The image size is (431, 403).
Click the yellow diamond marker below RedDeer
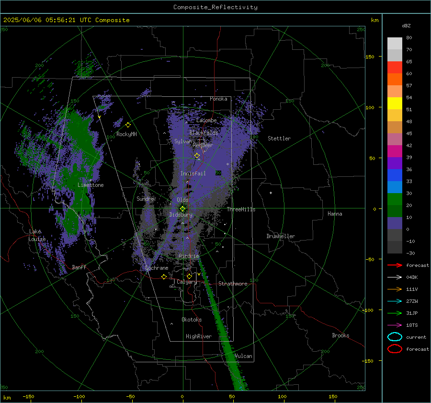[x=197, y=156]
